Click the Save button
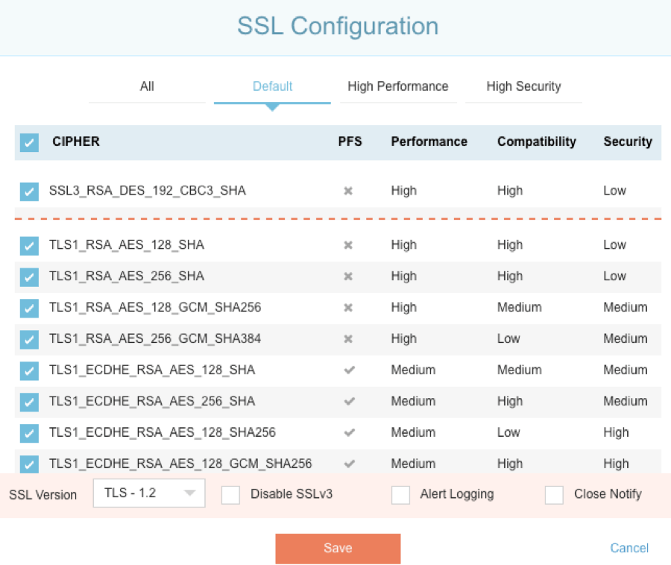671x565 pixels. [338, 549]
